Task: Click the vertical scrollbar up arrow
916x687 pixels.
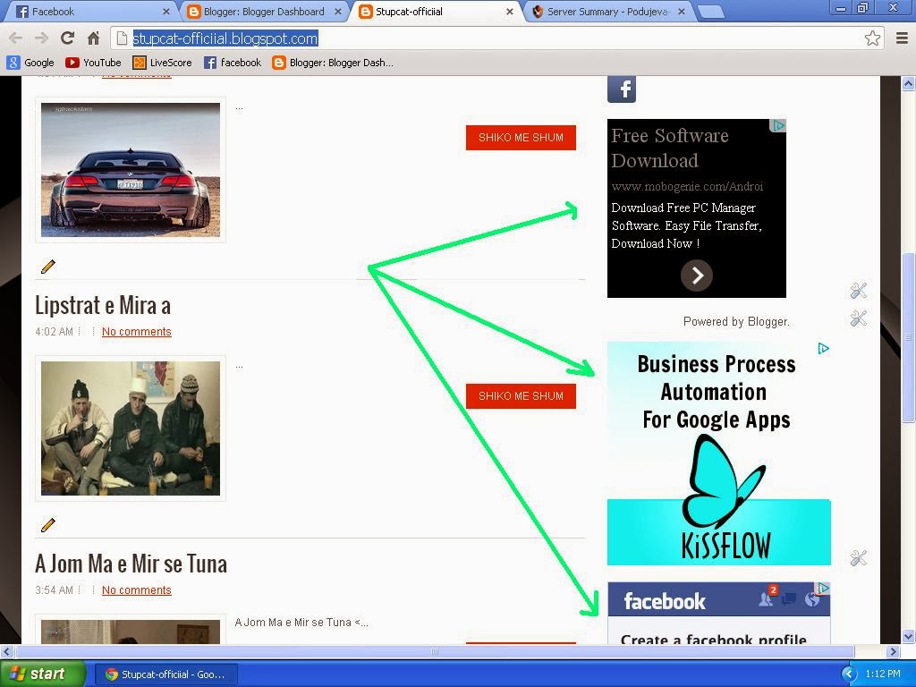Action: 908,83
